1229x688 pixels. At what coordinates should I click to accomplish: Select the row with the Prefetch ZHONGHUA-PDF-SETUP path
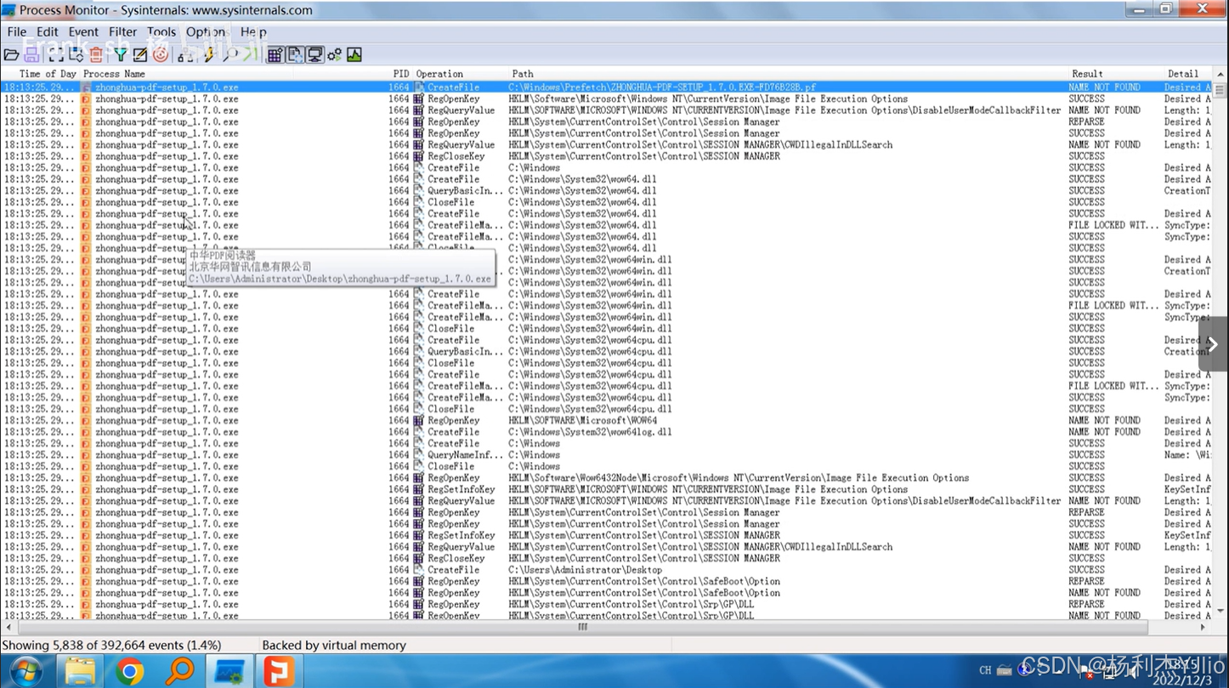pos(607,87)
